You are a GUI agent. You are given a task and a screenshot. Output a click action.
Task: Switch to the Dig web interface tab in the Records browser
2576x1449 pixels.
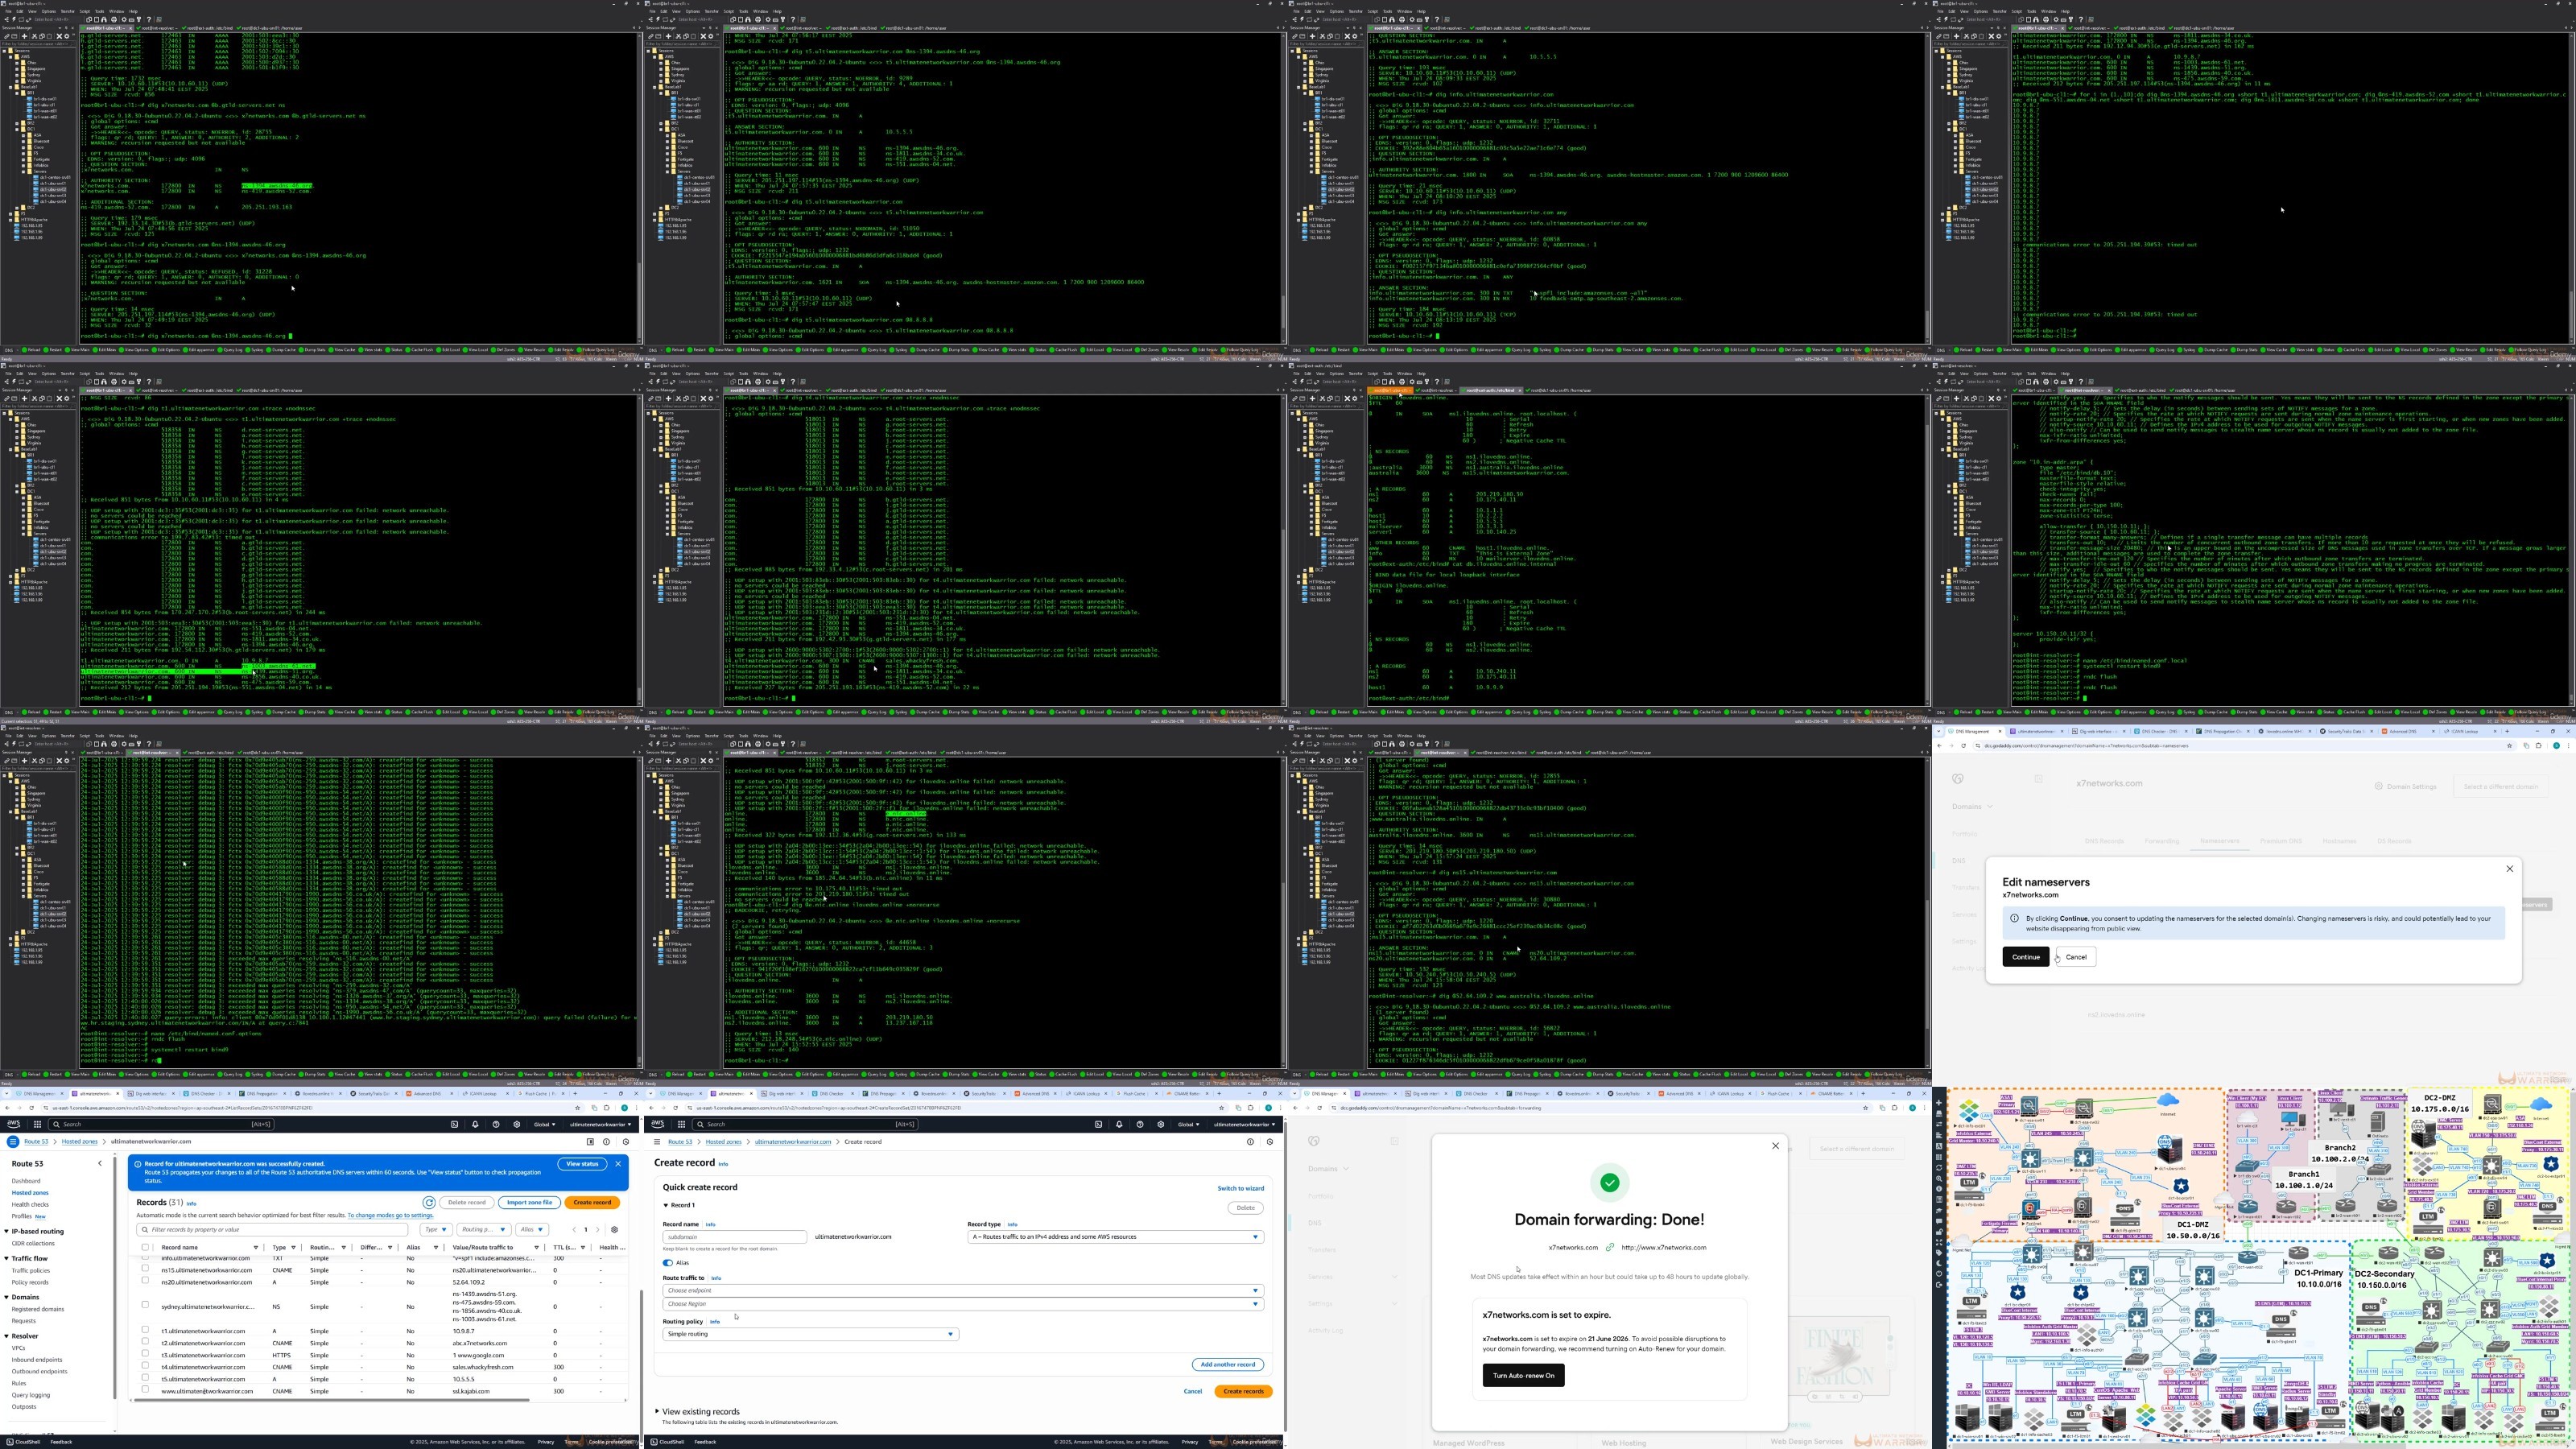pos(152,1094)
